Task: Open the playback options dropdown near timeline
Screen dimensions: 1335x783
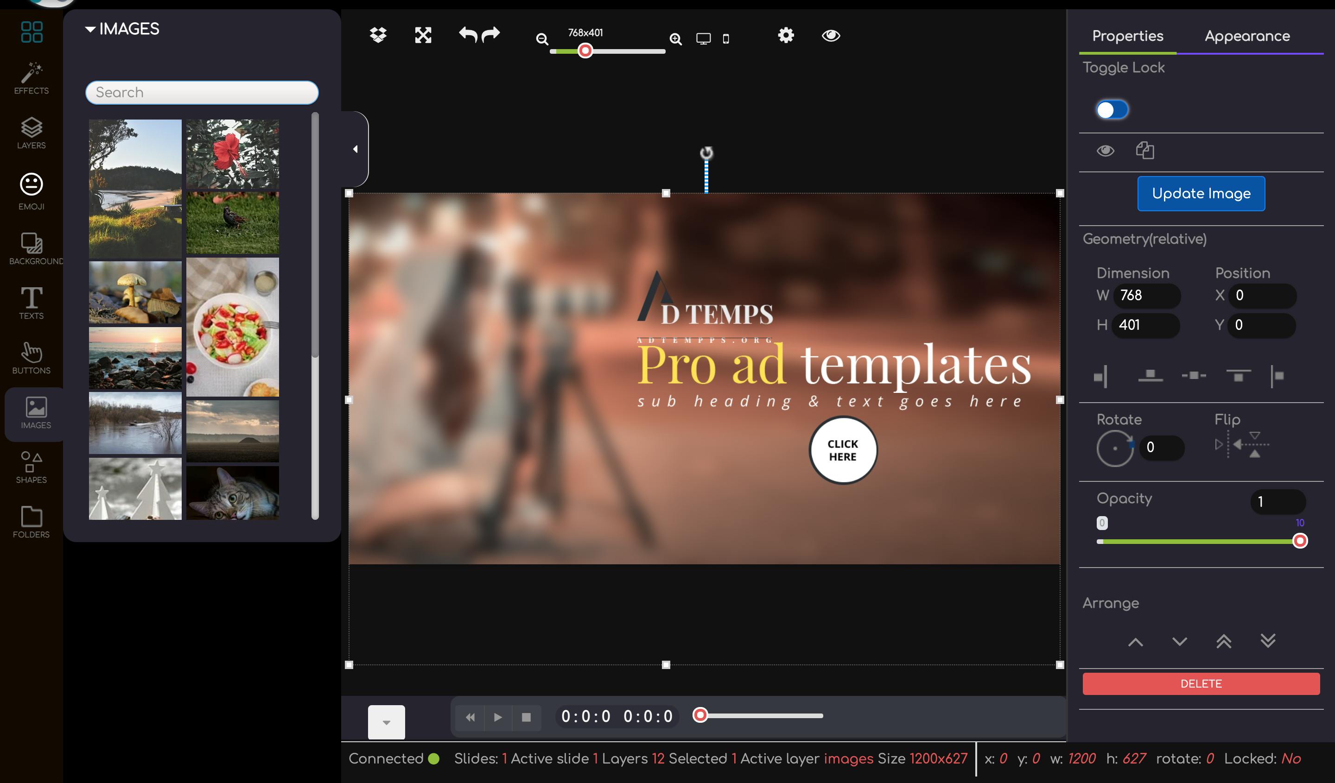Action: 386,721
